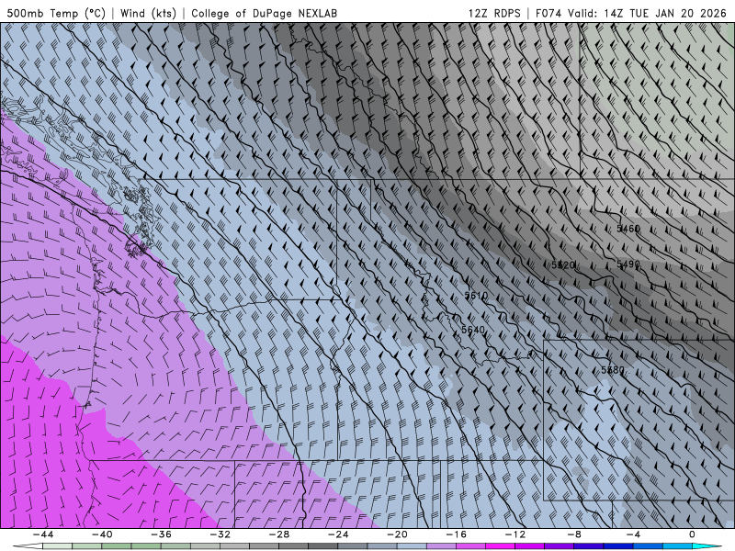Click the -44 color bar label
The height and width of the screenshot is (551, 735).
[43, 534]
